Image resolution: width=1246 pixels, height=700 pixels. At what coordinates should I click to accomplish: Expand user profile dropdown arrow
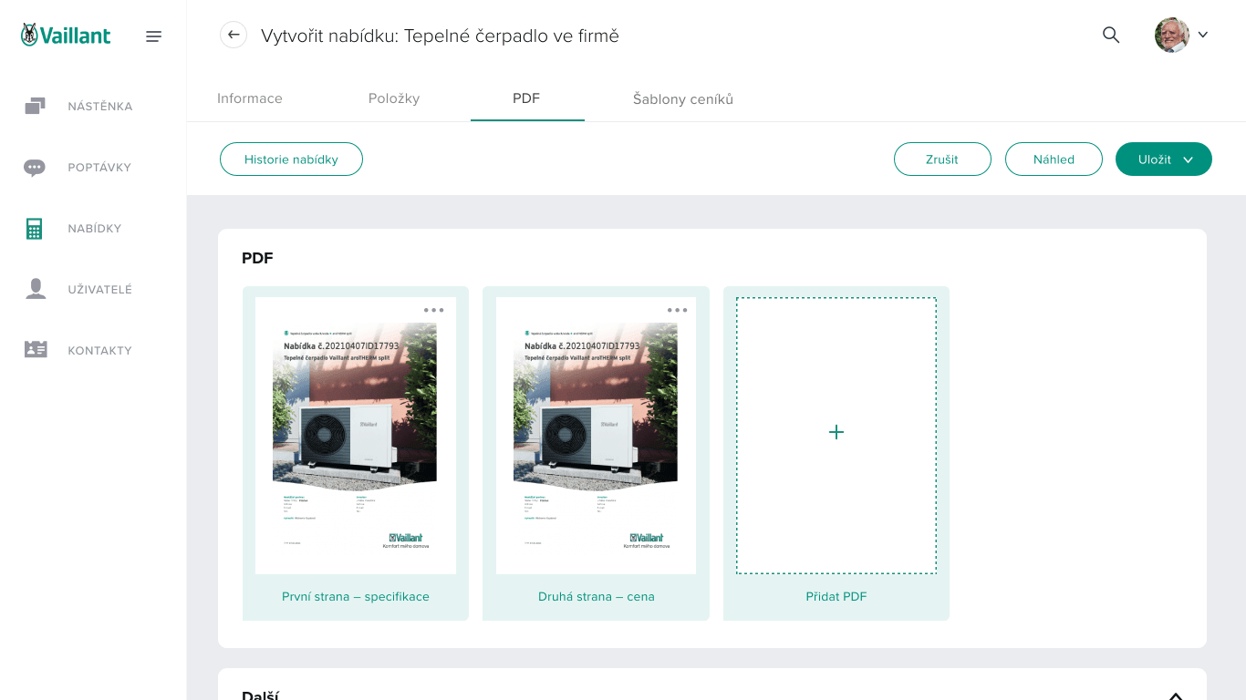pos(1202,36)
